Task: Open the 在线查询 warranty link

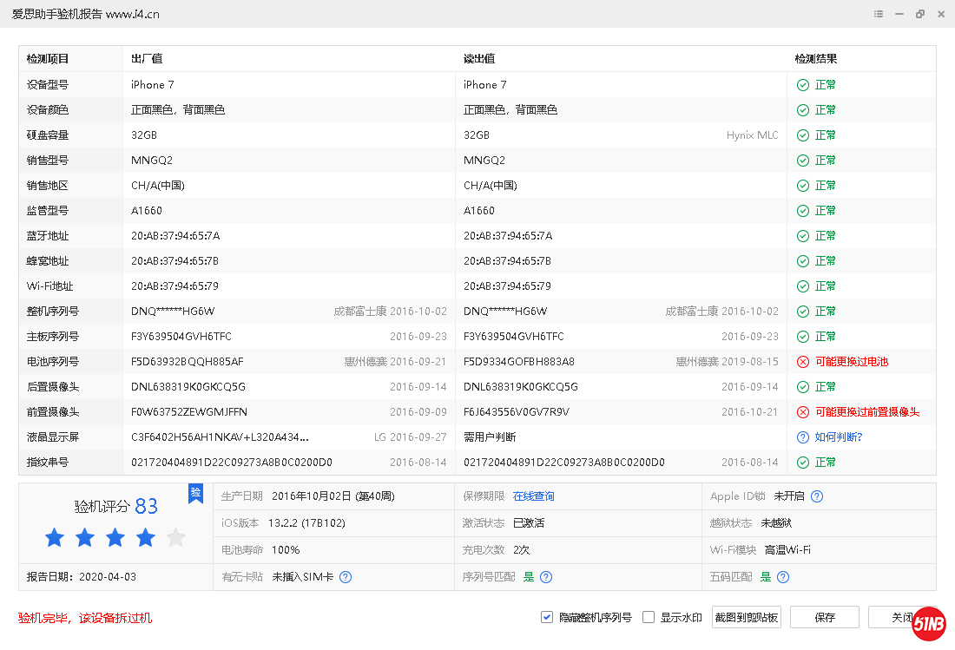Action: (x=535, y=497)
